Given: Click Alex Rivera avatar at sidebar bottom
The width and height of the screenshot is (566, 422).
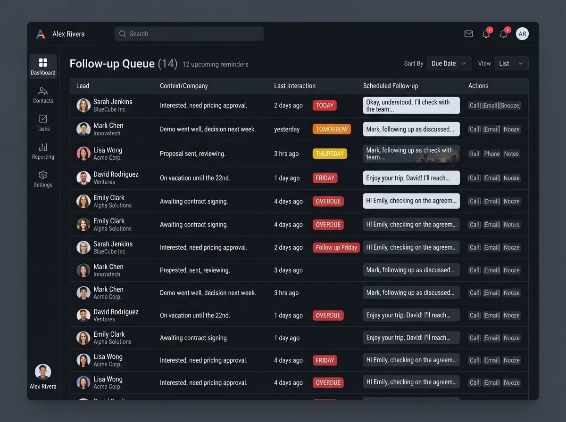Looking at the screenshot, I should 43,372.
